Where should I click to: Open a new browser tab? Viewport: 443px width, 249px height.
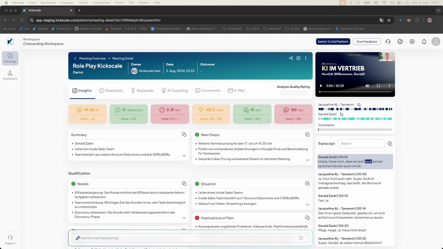tap(80, 10)
